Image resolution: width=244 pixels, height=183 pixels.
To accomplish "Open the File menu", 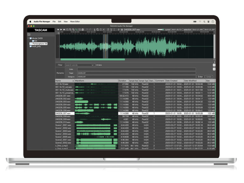I will point(54,22).
